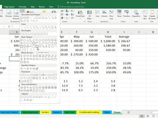Pick the Right Triangle shape in Basic Shapes
The image size is (158, 118).
pos(31,40)
